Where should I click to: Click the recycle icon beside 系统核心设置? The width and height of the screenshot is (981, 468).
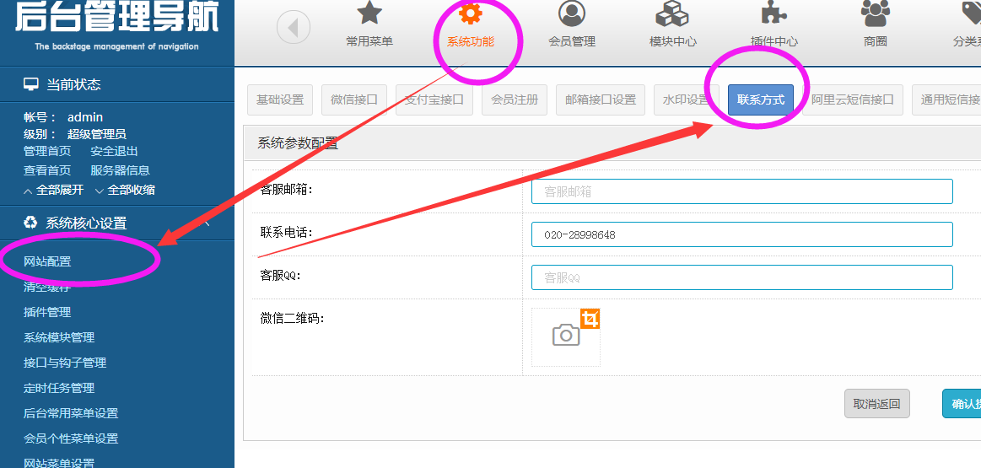[x=30, y=222]
